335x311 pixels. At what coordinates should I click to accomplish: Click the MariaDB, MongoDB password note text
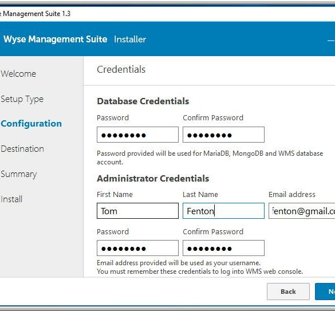[210, 158]
